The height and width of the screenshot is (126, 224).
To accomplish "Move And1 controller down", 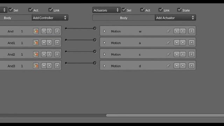I will (x=49, y=43).
